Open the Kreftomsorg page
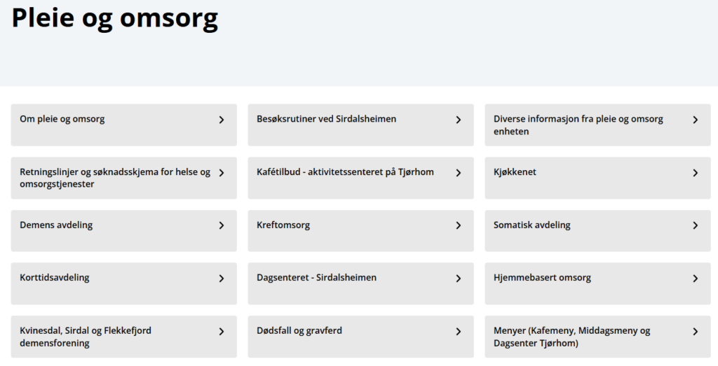This screenshot has width=718, height=366. point(283,225)
